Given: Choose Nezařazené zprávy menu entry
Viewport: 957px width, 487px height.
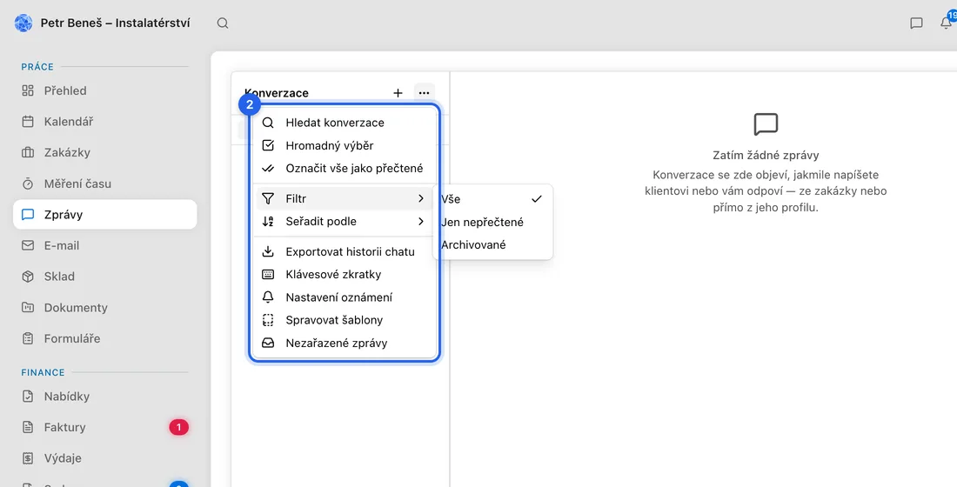Looking at the screenshot, I should pos(345,343).
